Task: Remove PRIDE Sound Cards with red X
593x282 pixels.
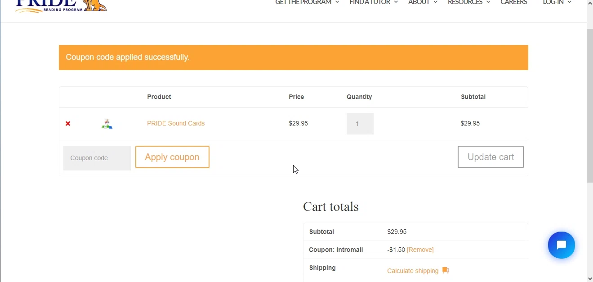Action: click(x=68, y=124)
